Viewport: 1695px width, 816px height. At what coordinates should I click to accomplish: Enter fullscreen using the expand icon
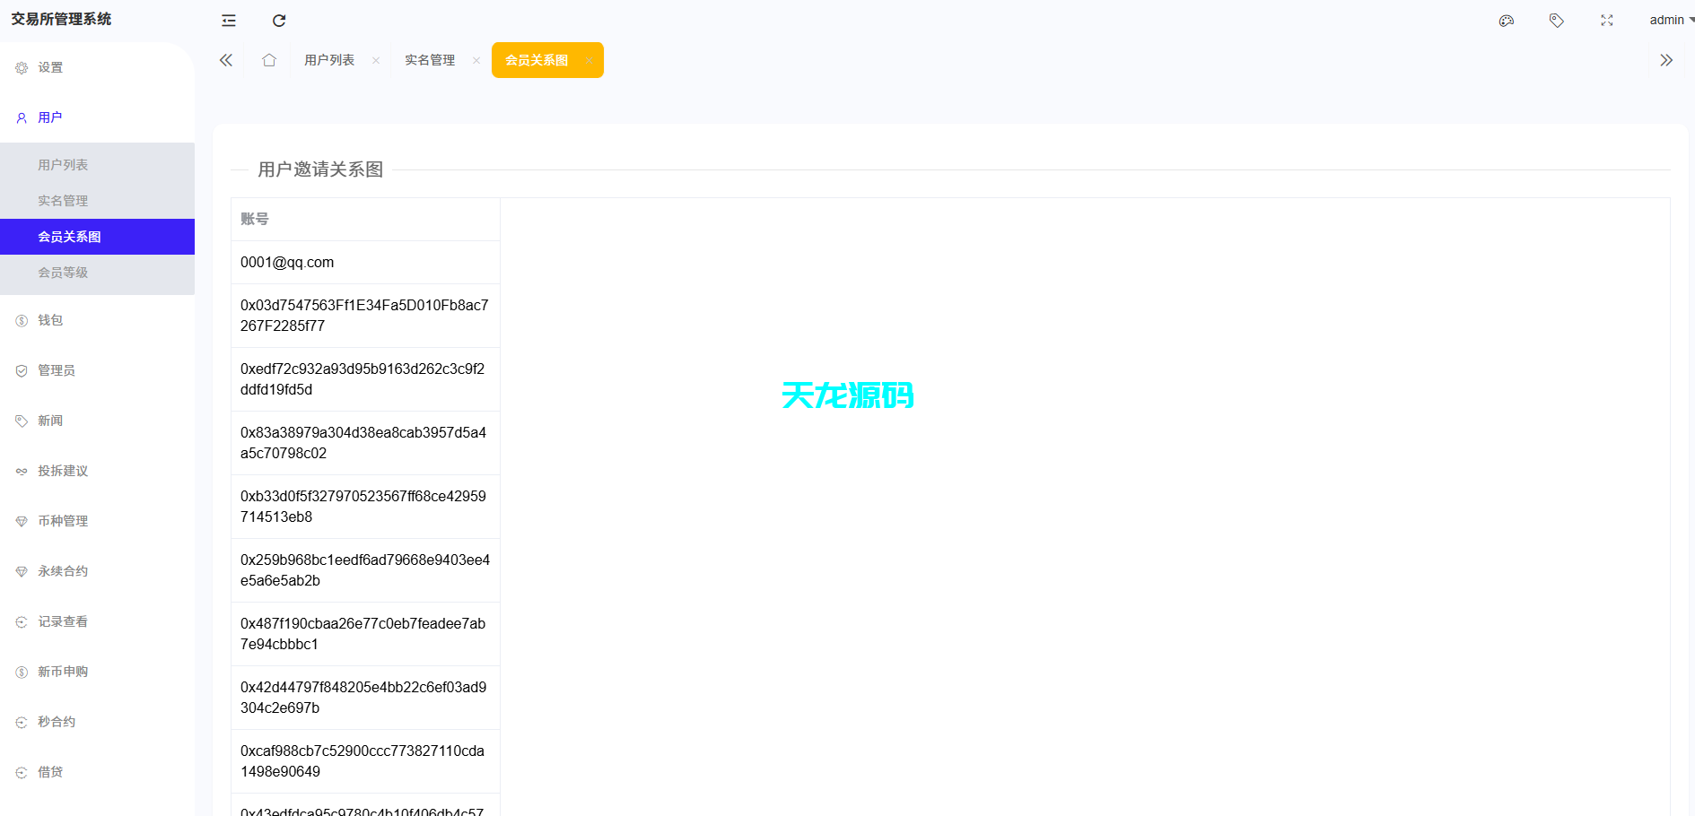(x=1606, y=20)
